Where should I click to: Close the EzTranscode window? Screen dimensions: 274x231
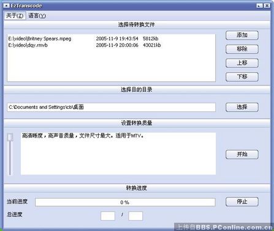coord(267,5)
